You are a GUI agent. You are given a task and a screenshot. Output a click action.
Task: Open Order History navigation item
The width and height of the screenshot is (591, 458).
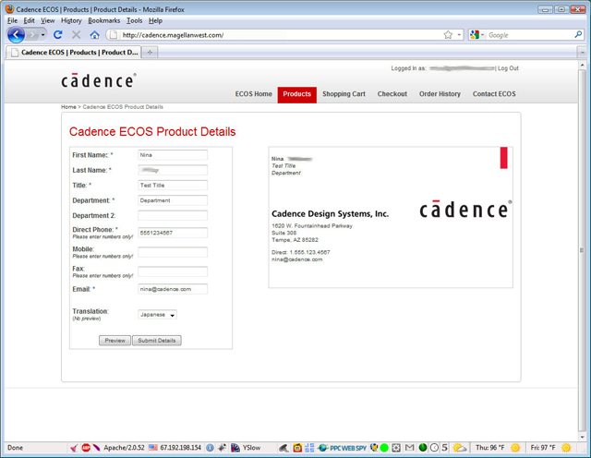point(440,94)
